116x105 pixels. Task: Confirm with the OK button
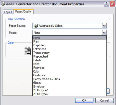coord(84,100)
